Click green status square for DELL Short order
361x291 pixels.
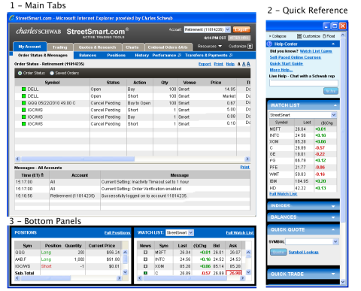pos(24,96)
